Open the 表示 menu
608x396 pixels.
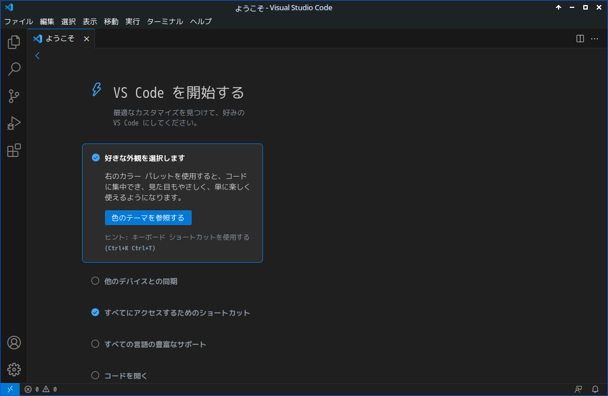[x=89, y=21]
